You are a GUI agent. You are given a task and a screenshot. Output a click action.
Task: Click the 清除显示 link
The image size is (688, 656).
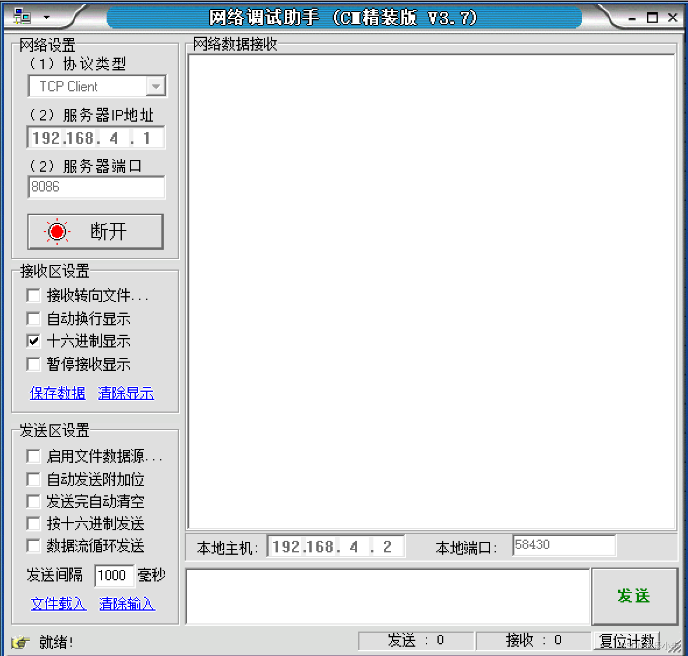pos(126,393)
